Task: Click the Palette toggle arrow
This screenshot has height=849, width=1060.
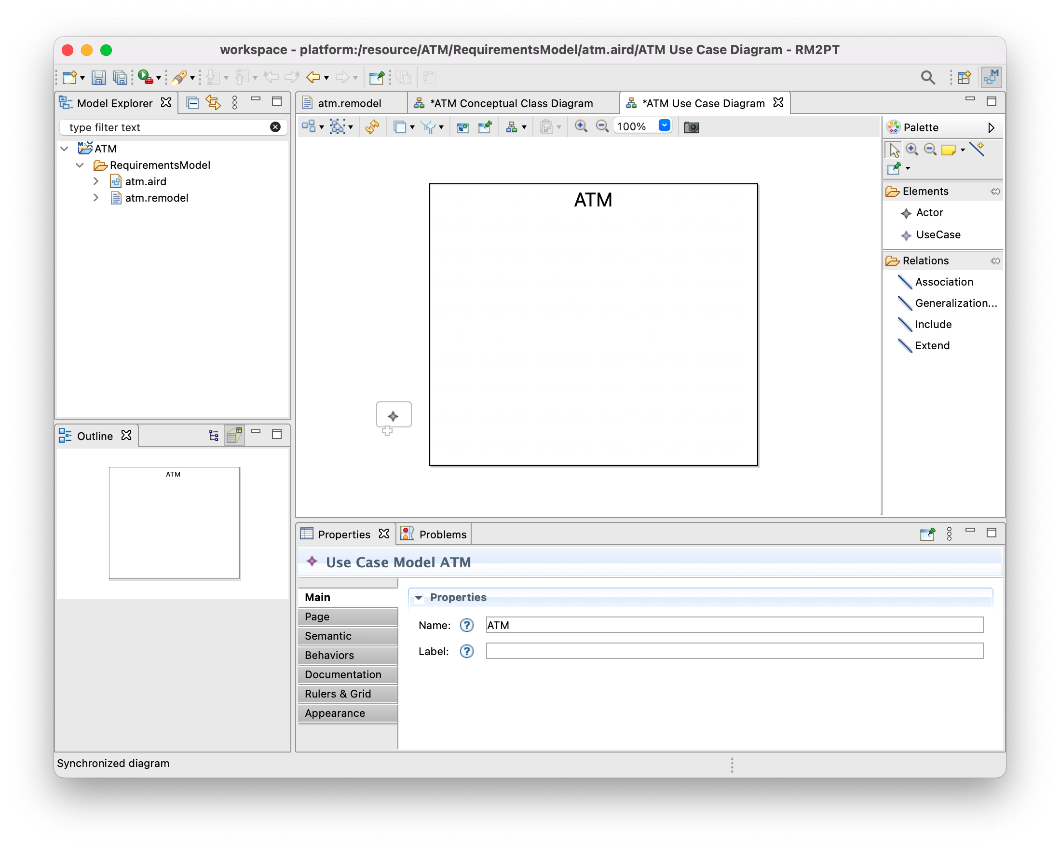Action: pos(989,127)
